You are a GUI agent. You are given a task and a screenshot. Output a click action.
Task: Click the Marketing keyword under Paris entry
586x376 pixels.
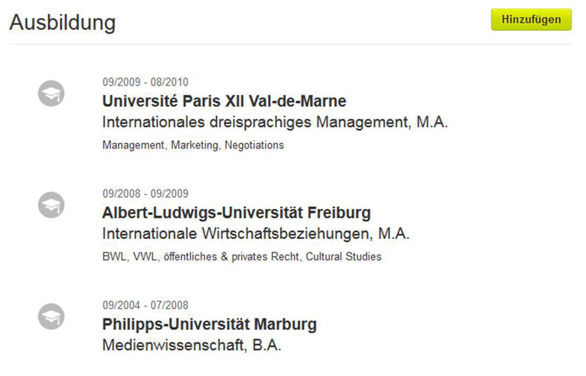click(194, 145)
